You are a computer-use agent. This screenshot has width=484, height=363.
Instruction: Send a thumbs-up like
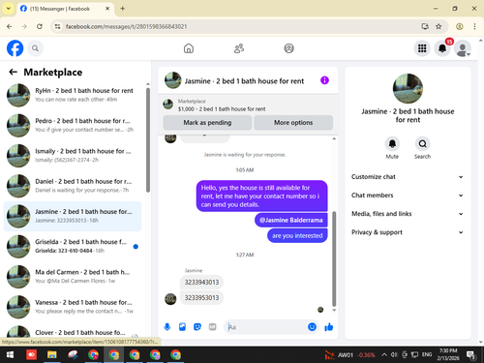[x=329, y=327]
